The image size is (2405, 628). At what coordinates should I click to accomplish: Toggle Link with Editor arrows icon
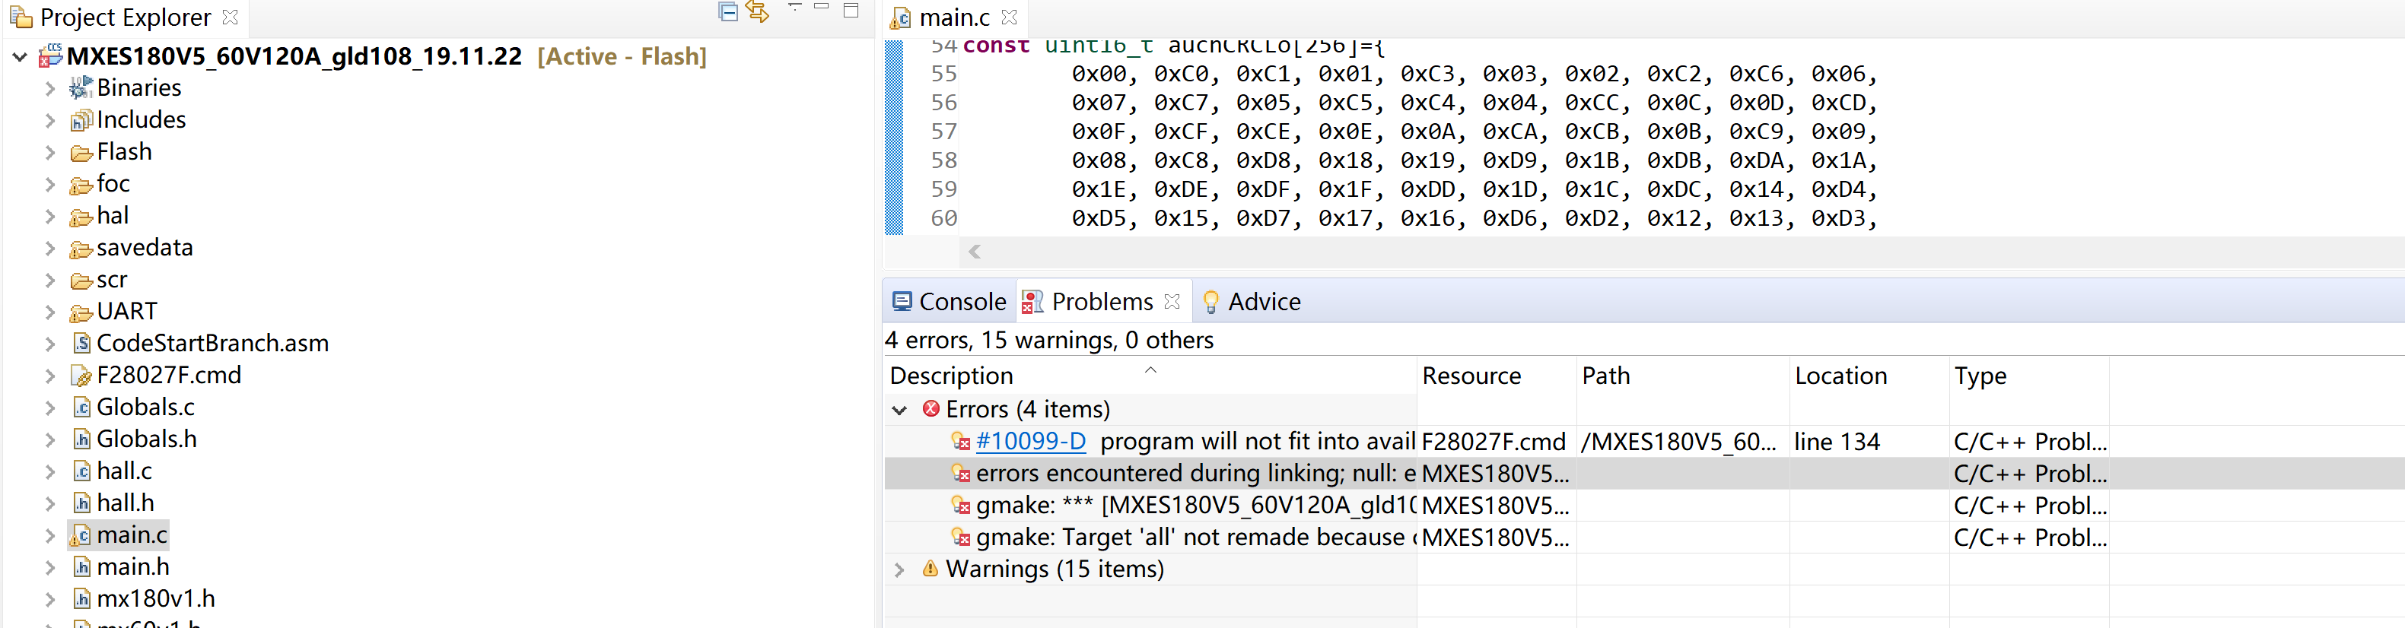pos(757,12)
